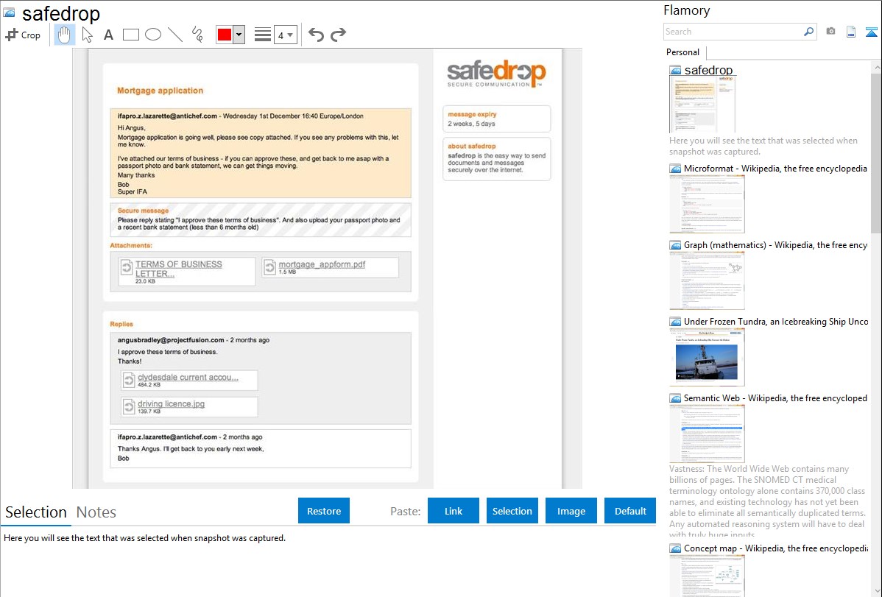Click the Default paste button
Screen dimensions: 882x597
pos(630,511)
